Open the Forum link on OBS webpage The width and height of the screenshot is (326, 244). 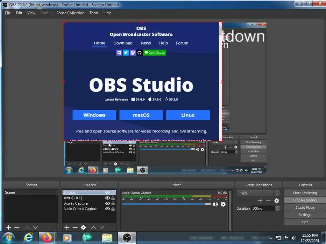coord(182,43)
